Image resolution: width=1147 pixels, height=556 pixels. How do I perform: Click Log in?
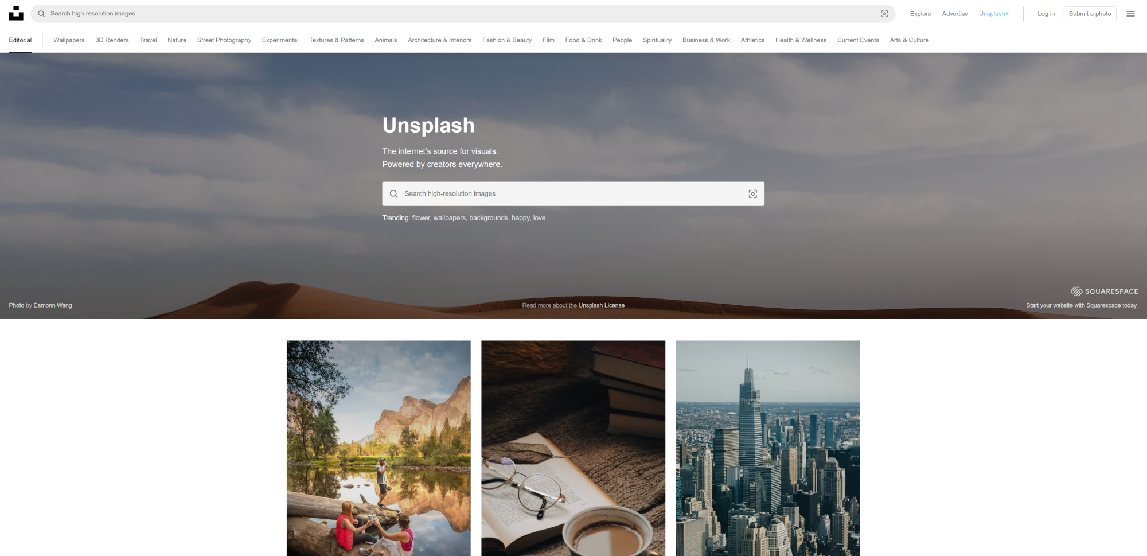(1046, 14)
